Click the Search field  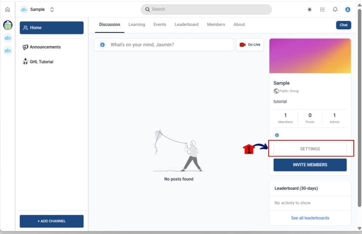coord(206,10)
